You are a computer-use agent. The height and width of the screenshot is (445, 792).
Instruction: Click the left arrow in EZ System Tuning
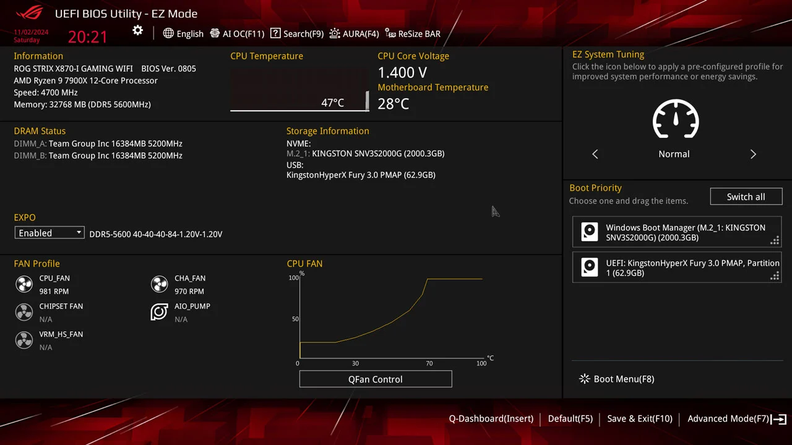[595, 154]
